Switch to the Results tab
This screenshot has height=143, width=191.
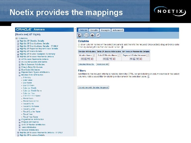(x=94, y=30)
